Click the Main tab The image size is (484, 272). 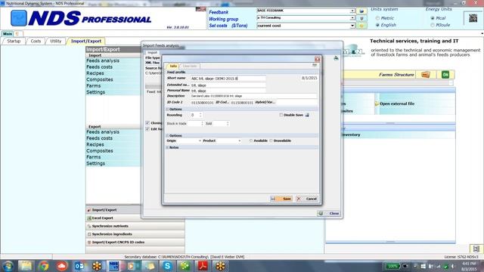pyautogui.click(x=8, y=33)
